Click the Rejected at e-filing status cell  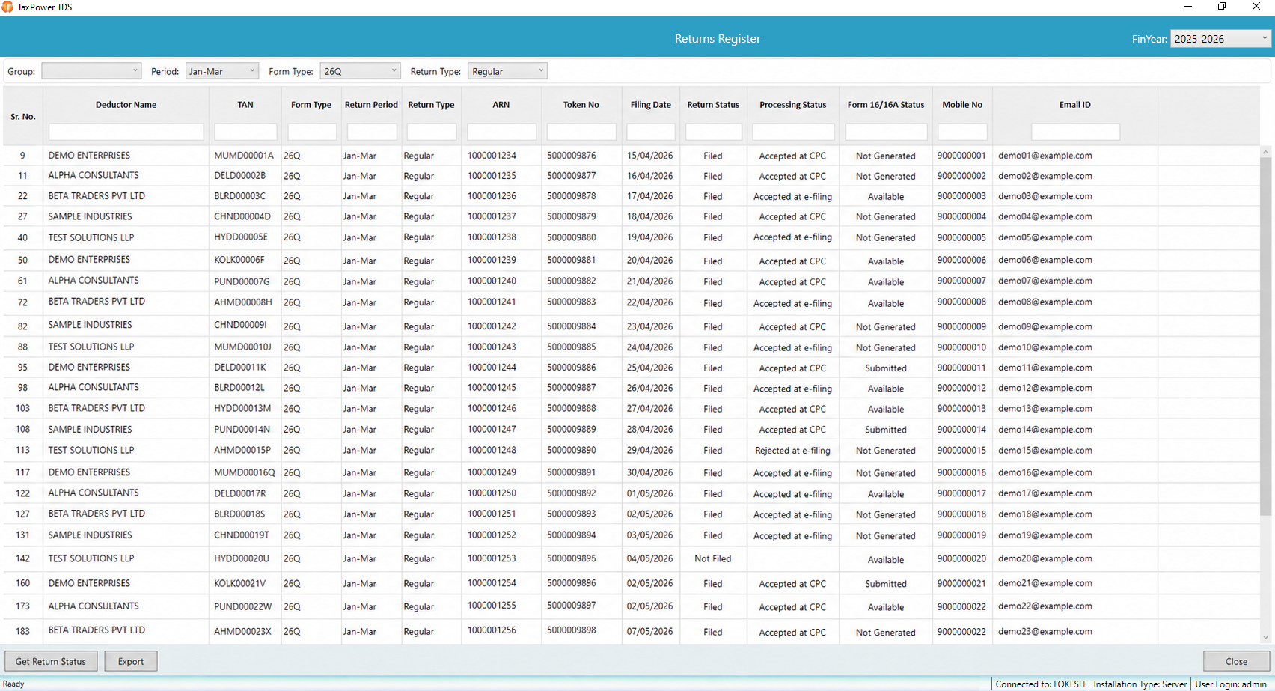(792, 451)
